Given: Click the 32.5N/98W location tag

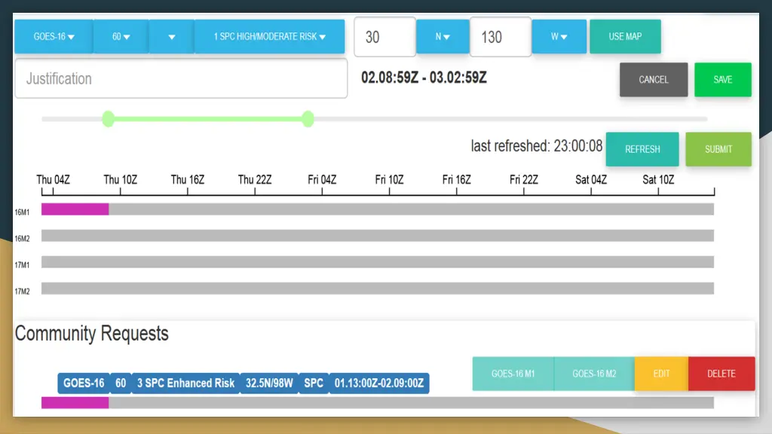Looking at the screenshot, I should tap(269, 384).
